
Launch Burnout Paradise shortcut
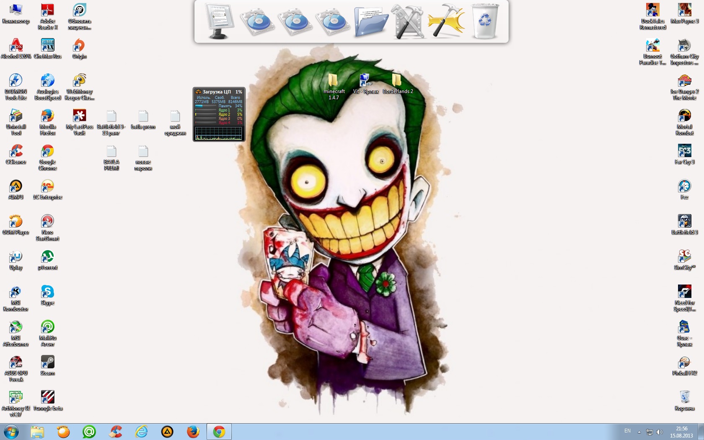click(x=652, y=52)
